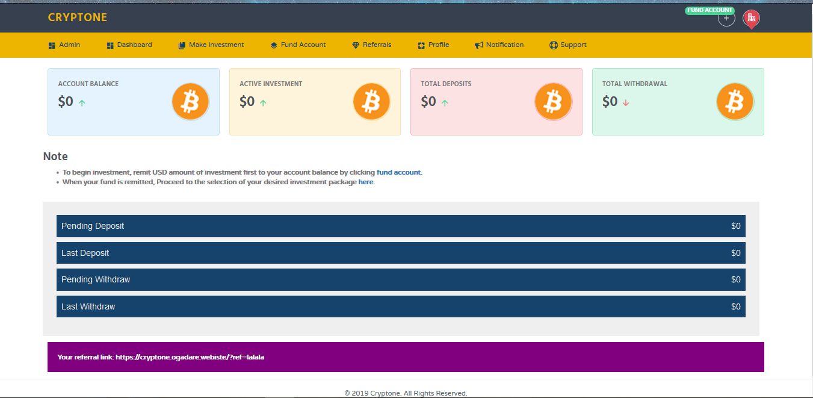Click Bitcoin icon in Account Balance card
The width and height of the screenshot is (813, 398).
coord(190,101)
